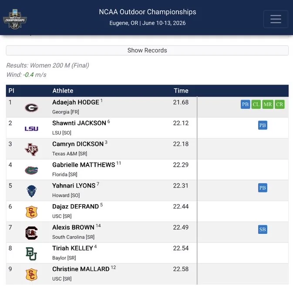The image size is (293, 296).
Task: Click the LSU team logo
Action: coord(31,129)
